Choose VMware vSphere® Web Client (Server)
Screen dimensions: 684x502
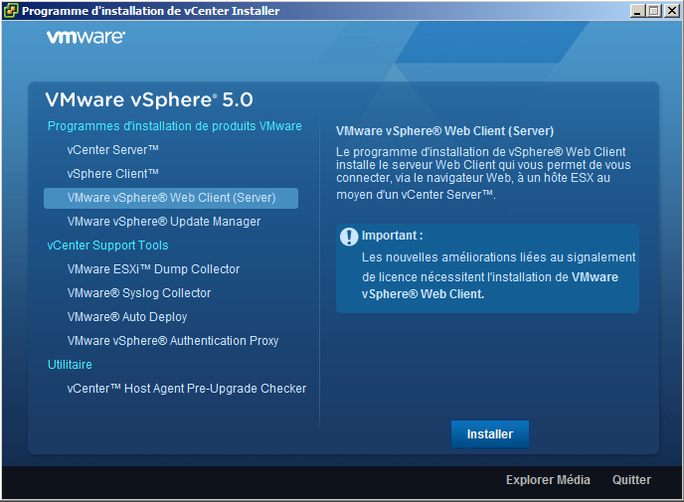point(171,198)
